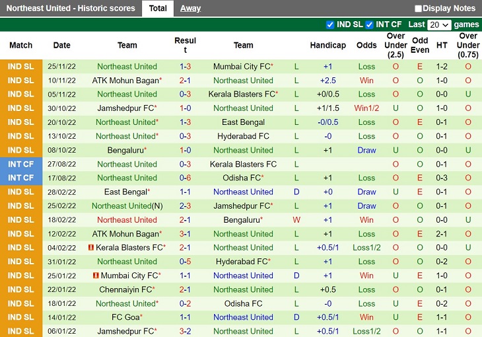This screenshot has height=337, width=482.
Task: Select the INT CF label on 27/08/22 row
Action: coord(20,164)
